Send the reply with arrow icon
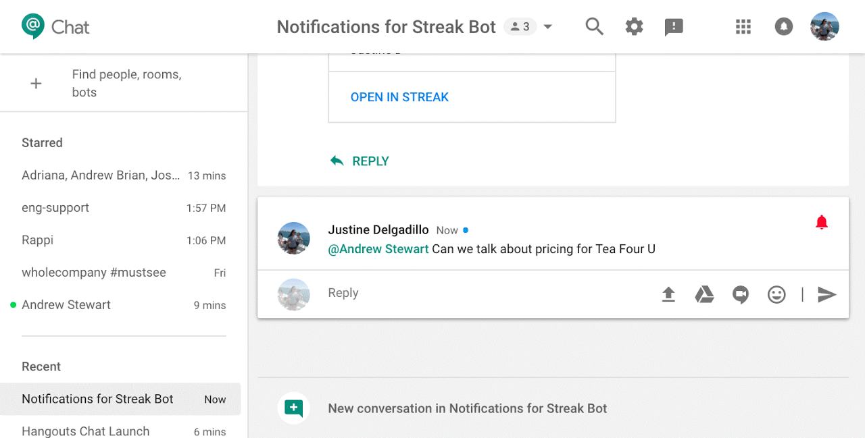865x438 pixels. [x=827, y=294]
